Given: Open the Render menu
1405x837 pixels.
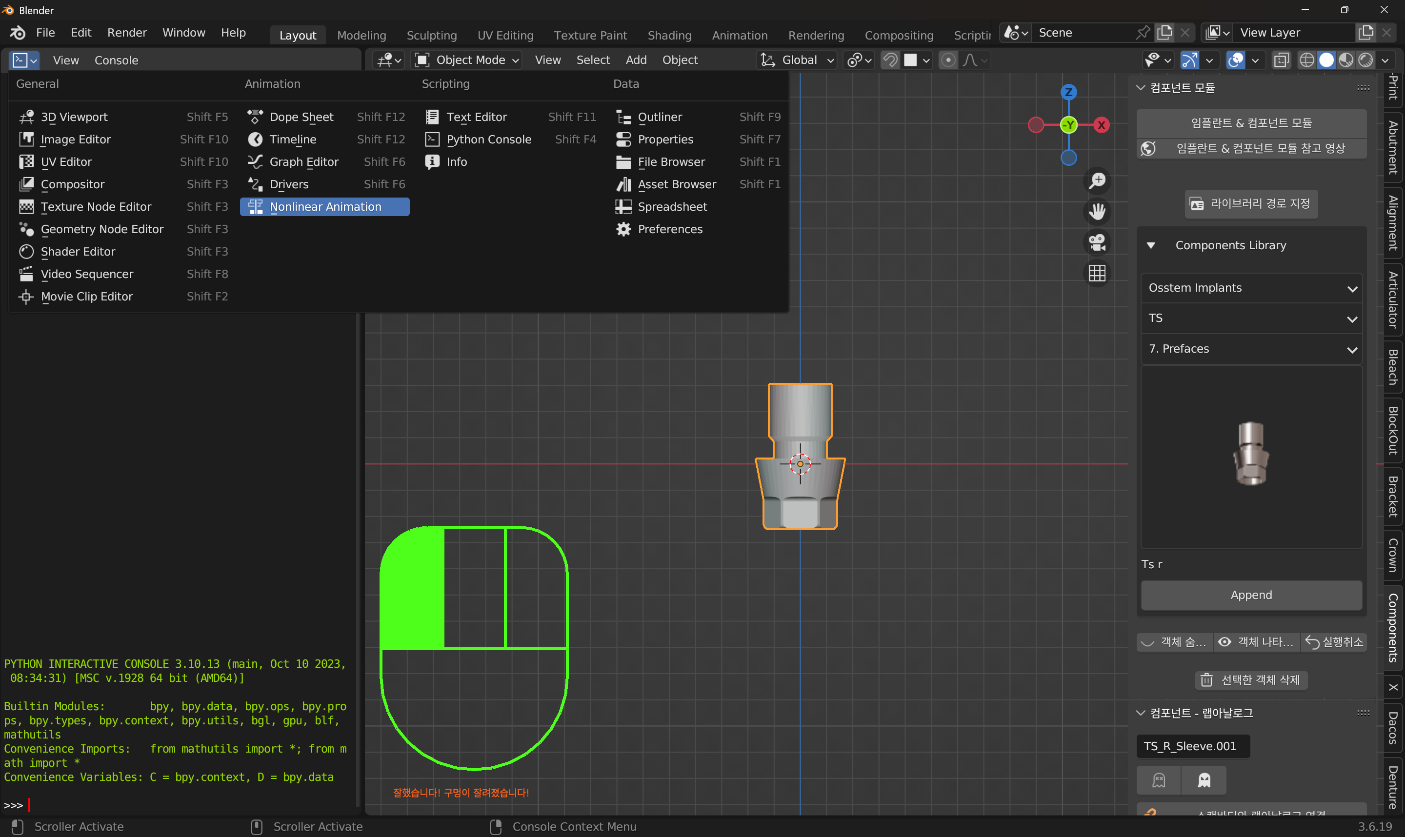Looking at the screenshot, I should (x=127, y=33).
